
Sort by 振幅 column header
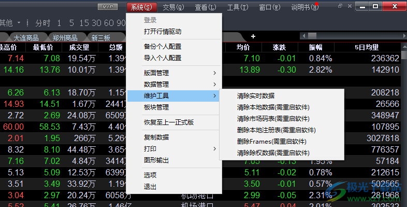pyautogui.click(x=316, y=47)
